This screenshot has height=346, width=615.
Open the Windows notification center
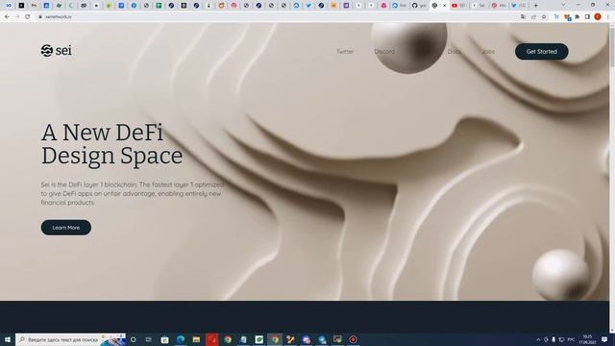pyautogui.click(x=604, y=339)
